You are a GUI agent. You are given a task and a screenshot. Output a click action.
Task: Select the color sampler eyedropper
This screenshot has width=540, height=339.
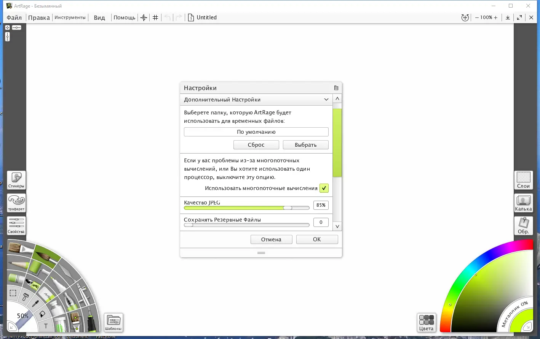(x=35, y=304)
